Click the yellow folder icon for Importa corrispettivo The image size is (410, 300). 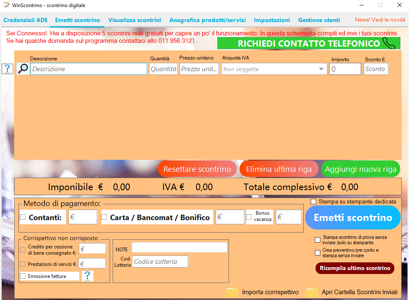coord(231,292)
